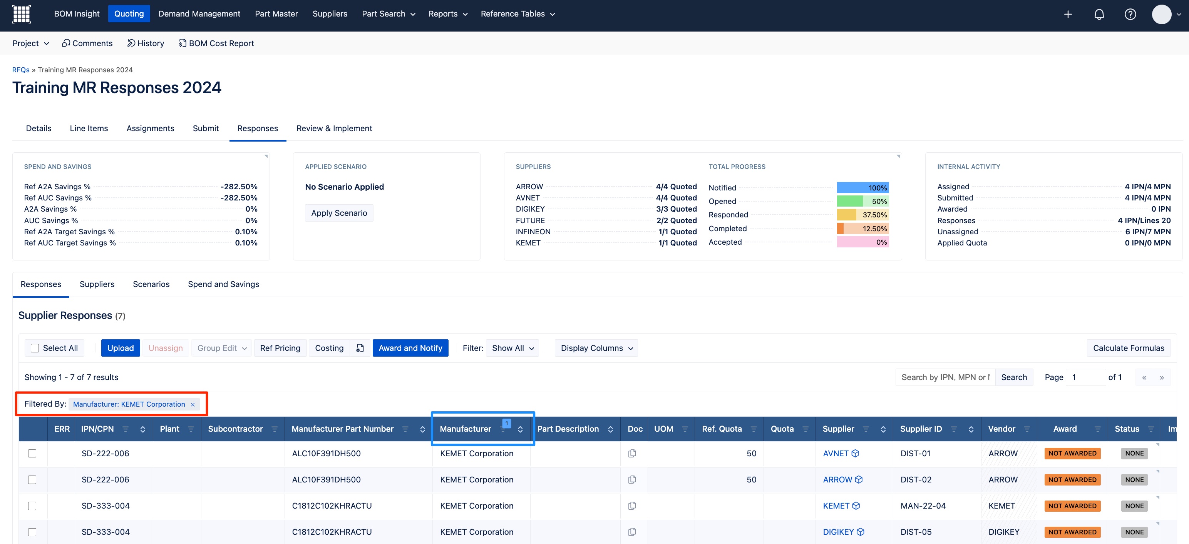The height and width of the screenshot is (544, 1189).
Task: Click the export icon next to Costing
Action: (360, 348)
